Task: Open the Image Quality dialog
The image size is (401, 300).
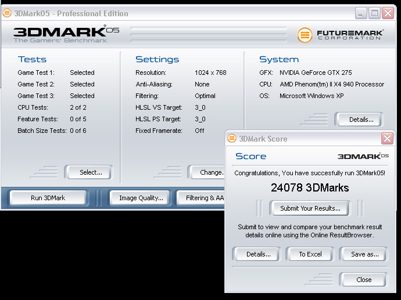Action: point(141,198)
